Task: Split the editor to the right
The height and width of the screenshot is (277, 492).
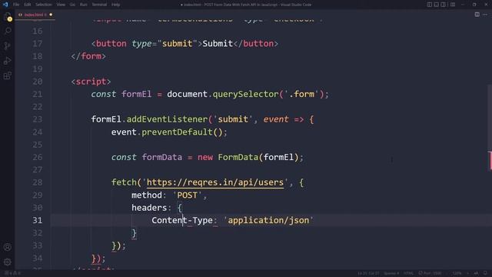Action: click(477, 15)
